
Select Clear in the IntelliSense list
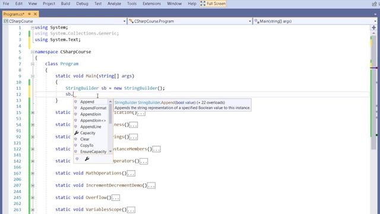[x=91, y=139]
